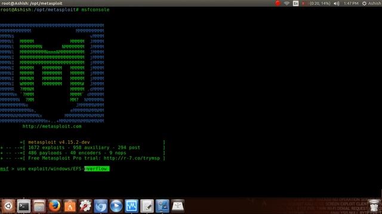Open the blue desktop sharing icon
The image size is (382, 214).
click(x=162, y=206)
